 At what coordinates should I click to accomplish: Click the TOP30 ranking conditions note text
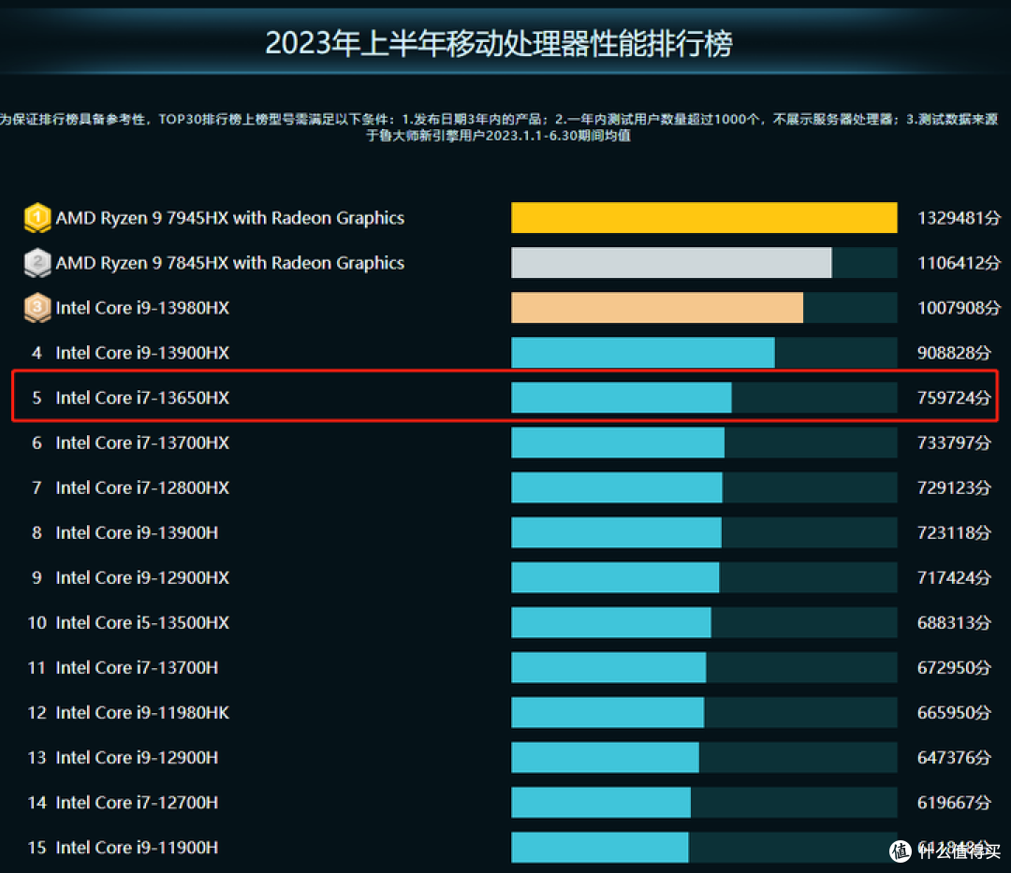click(499, 127)
